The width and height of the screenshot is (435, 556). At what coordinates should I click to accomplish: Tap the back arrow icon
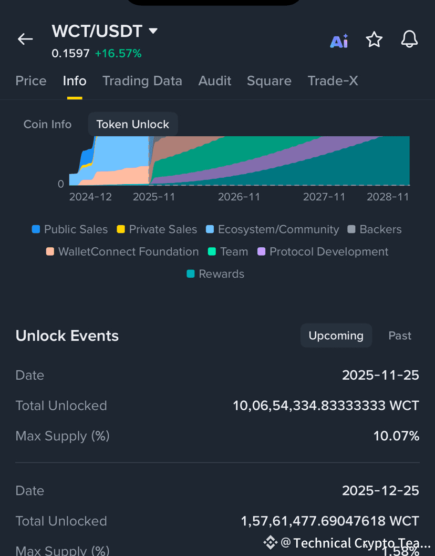pyautogui.click(x=25, y=39)
